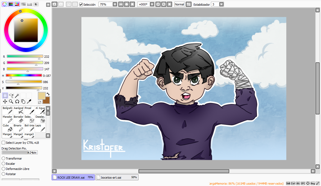321x186 pixels.
Task: Rotate the canvas counter-clockwise
Action: [158, 4]
